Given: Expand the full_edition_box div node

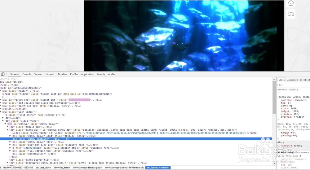Looking at the screenshot, I should coord(10,151).
